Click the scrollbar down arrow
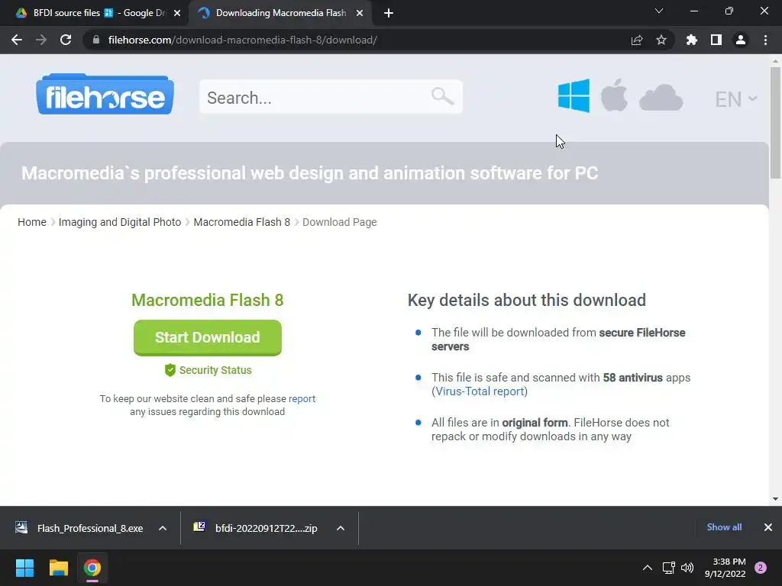The image size is (782, 586). point(775,499)
